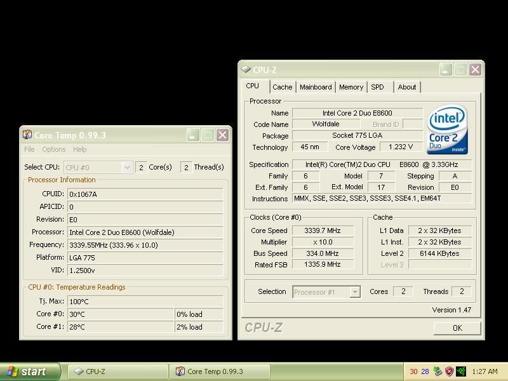Click the Core Temp Processor field showing Wolfdale
This screenshot has width=508, height=381.
(x=145, y=232)
